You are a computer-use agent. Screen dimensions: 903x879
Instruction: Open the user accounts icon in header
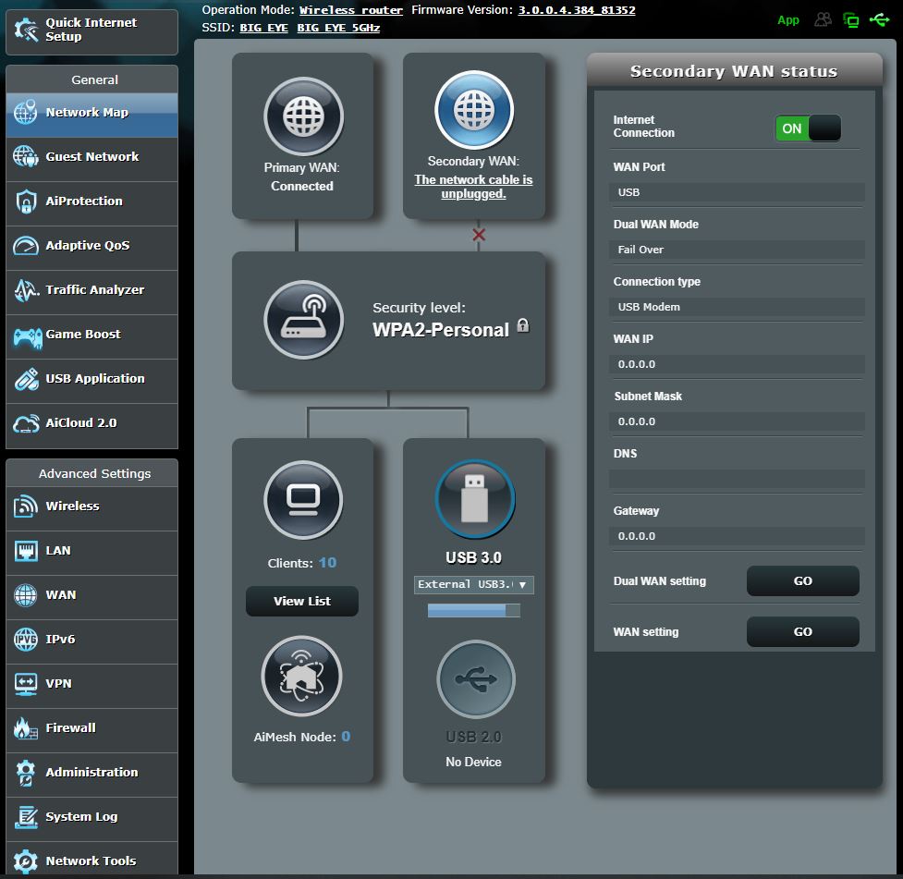click(823, 20)
